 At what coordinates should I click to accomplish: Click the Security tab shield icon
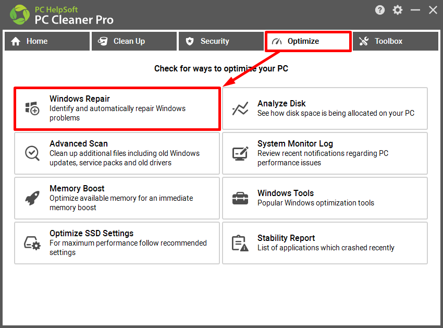point(190,41)
